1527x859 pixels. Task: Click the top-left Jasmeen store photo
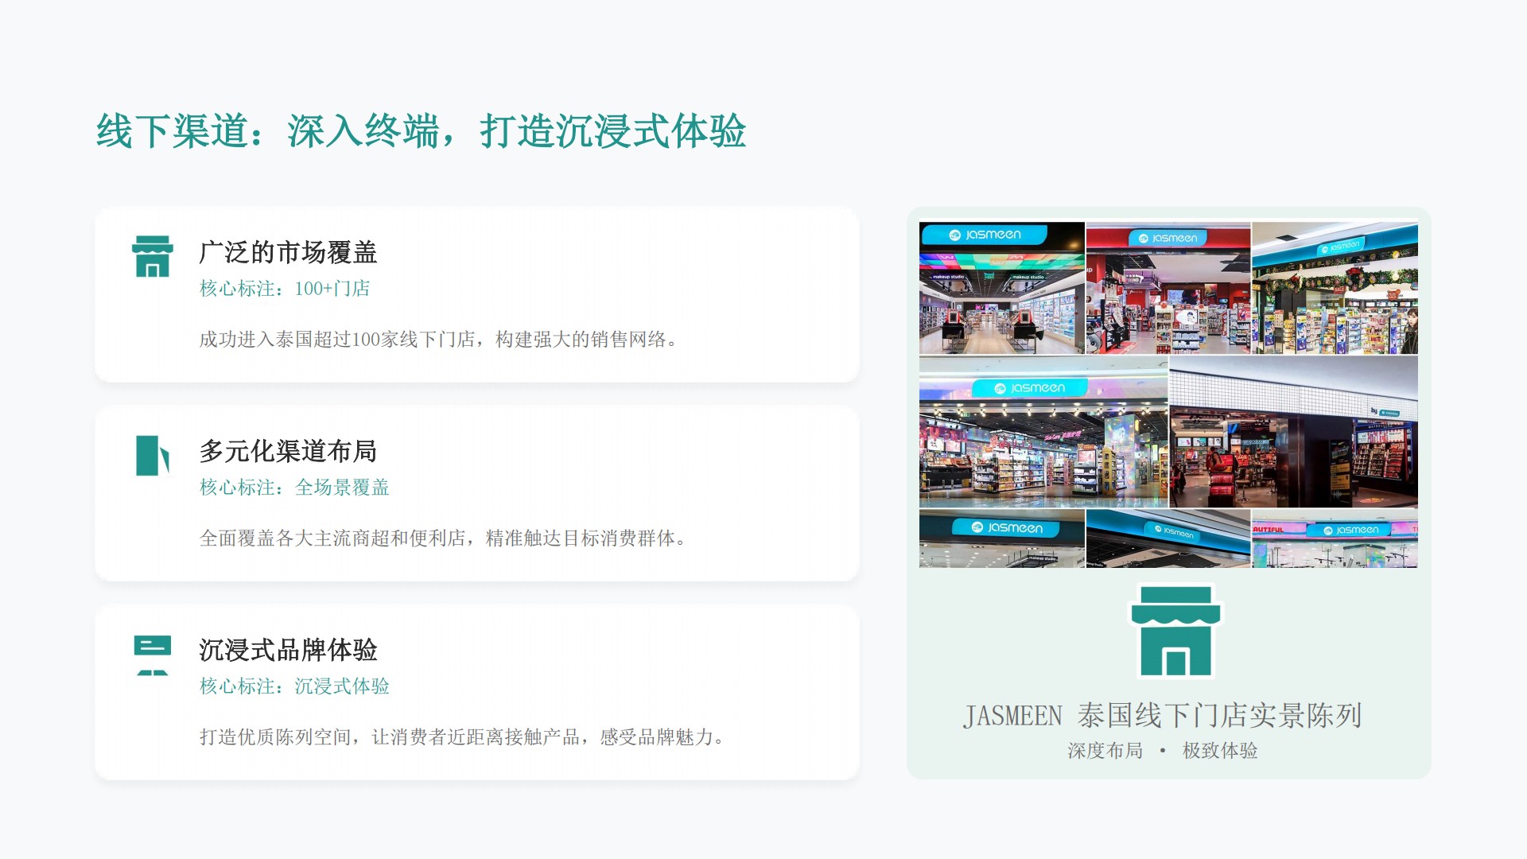[1001, 288]
